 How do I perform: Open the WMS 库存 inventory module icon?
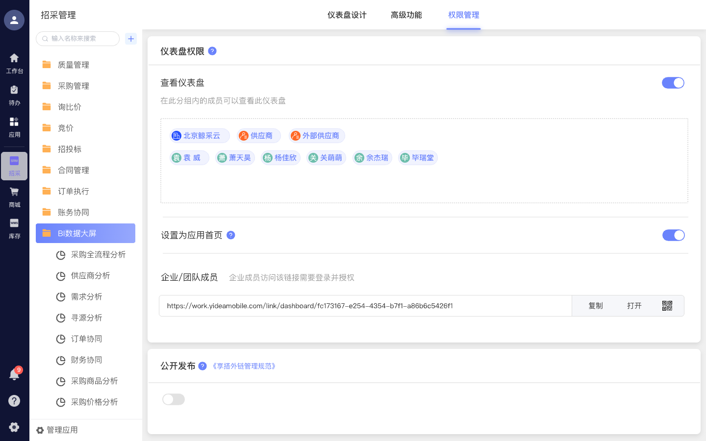(14, 227)
